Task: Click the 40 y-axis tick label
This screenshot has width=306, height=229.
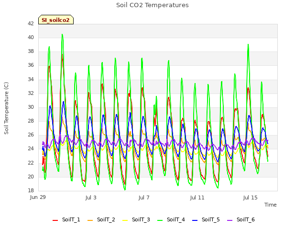Action: (31, 37)
